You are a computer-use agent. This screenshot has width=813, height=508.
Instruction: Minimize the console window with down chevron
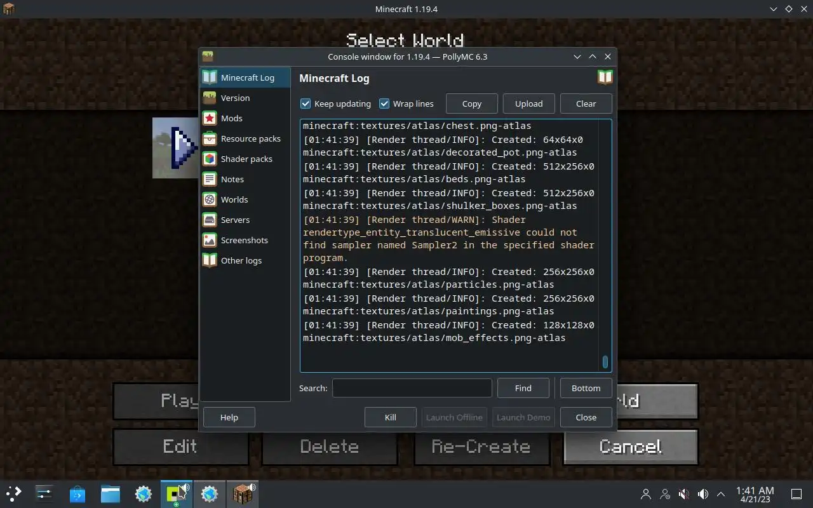577,57
